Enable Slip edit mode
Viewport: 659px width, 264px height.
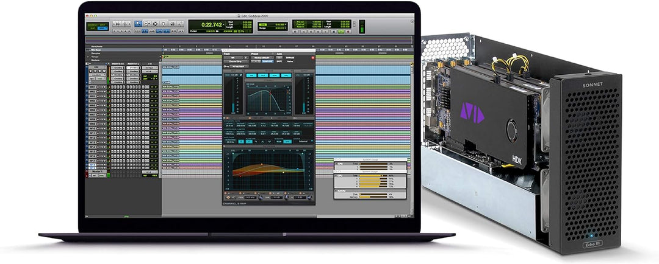(x=92, y=29)
